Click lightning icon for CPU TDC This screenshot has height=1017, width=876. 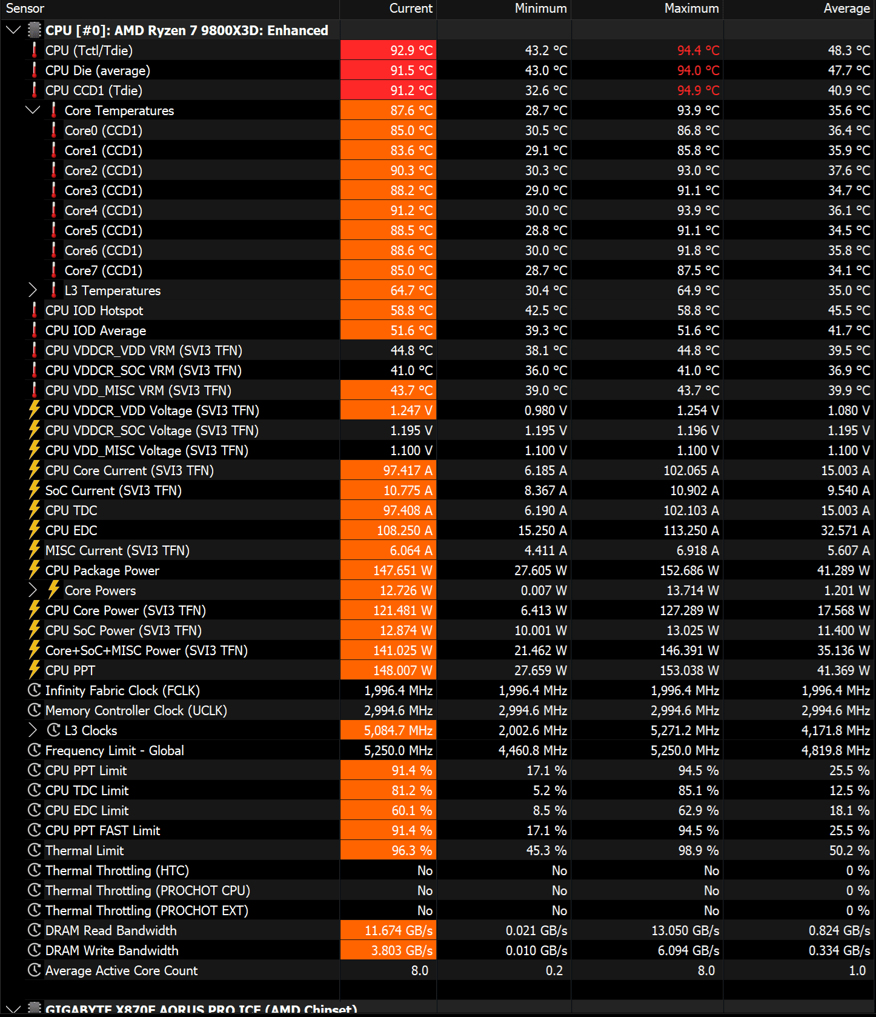35,510
